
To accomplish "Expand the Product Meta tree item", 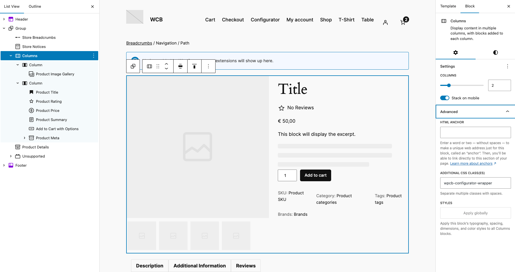I will coord(25,138).
